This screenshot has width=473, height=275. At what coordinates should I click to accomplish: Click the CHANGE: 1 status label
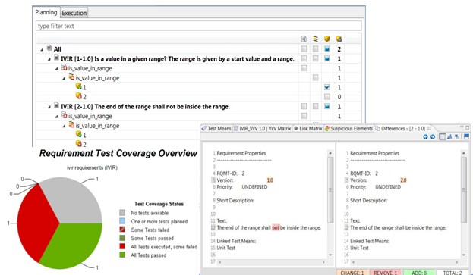pyautogui.click(x=352, y=273)
